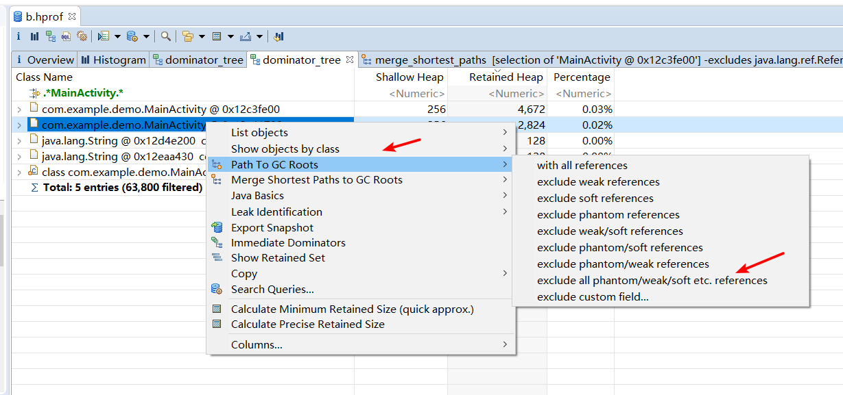
Task: Open the OQL query editor icon
Action: click(67, 36)
